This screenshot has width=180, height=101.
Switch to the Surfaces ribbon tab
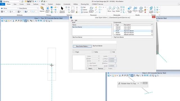pyautogui.click(x=36, y=4)
